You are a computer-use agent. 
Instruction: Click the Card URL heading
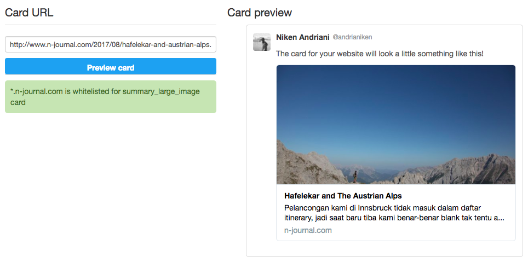tap(29, 13)
